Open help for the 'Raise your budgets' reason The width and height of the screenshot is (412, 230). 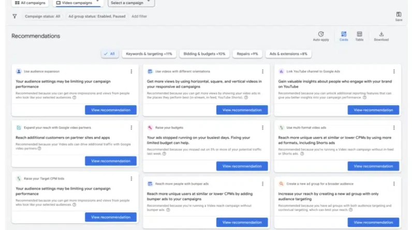point(164,154)
